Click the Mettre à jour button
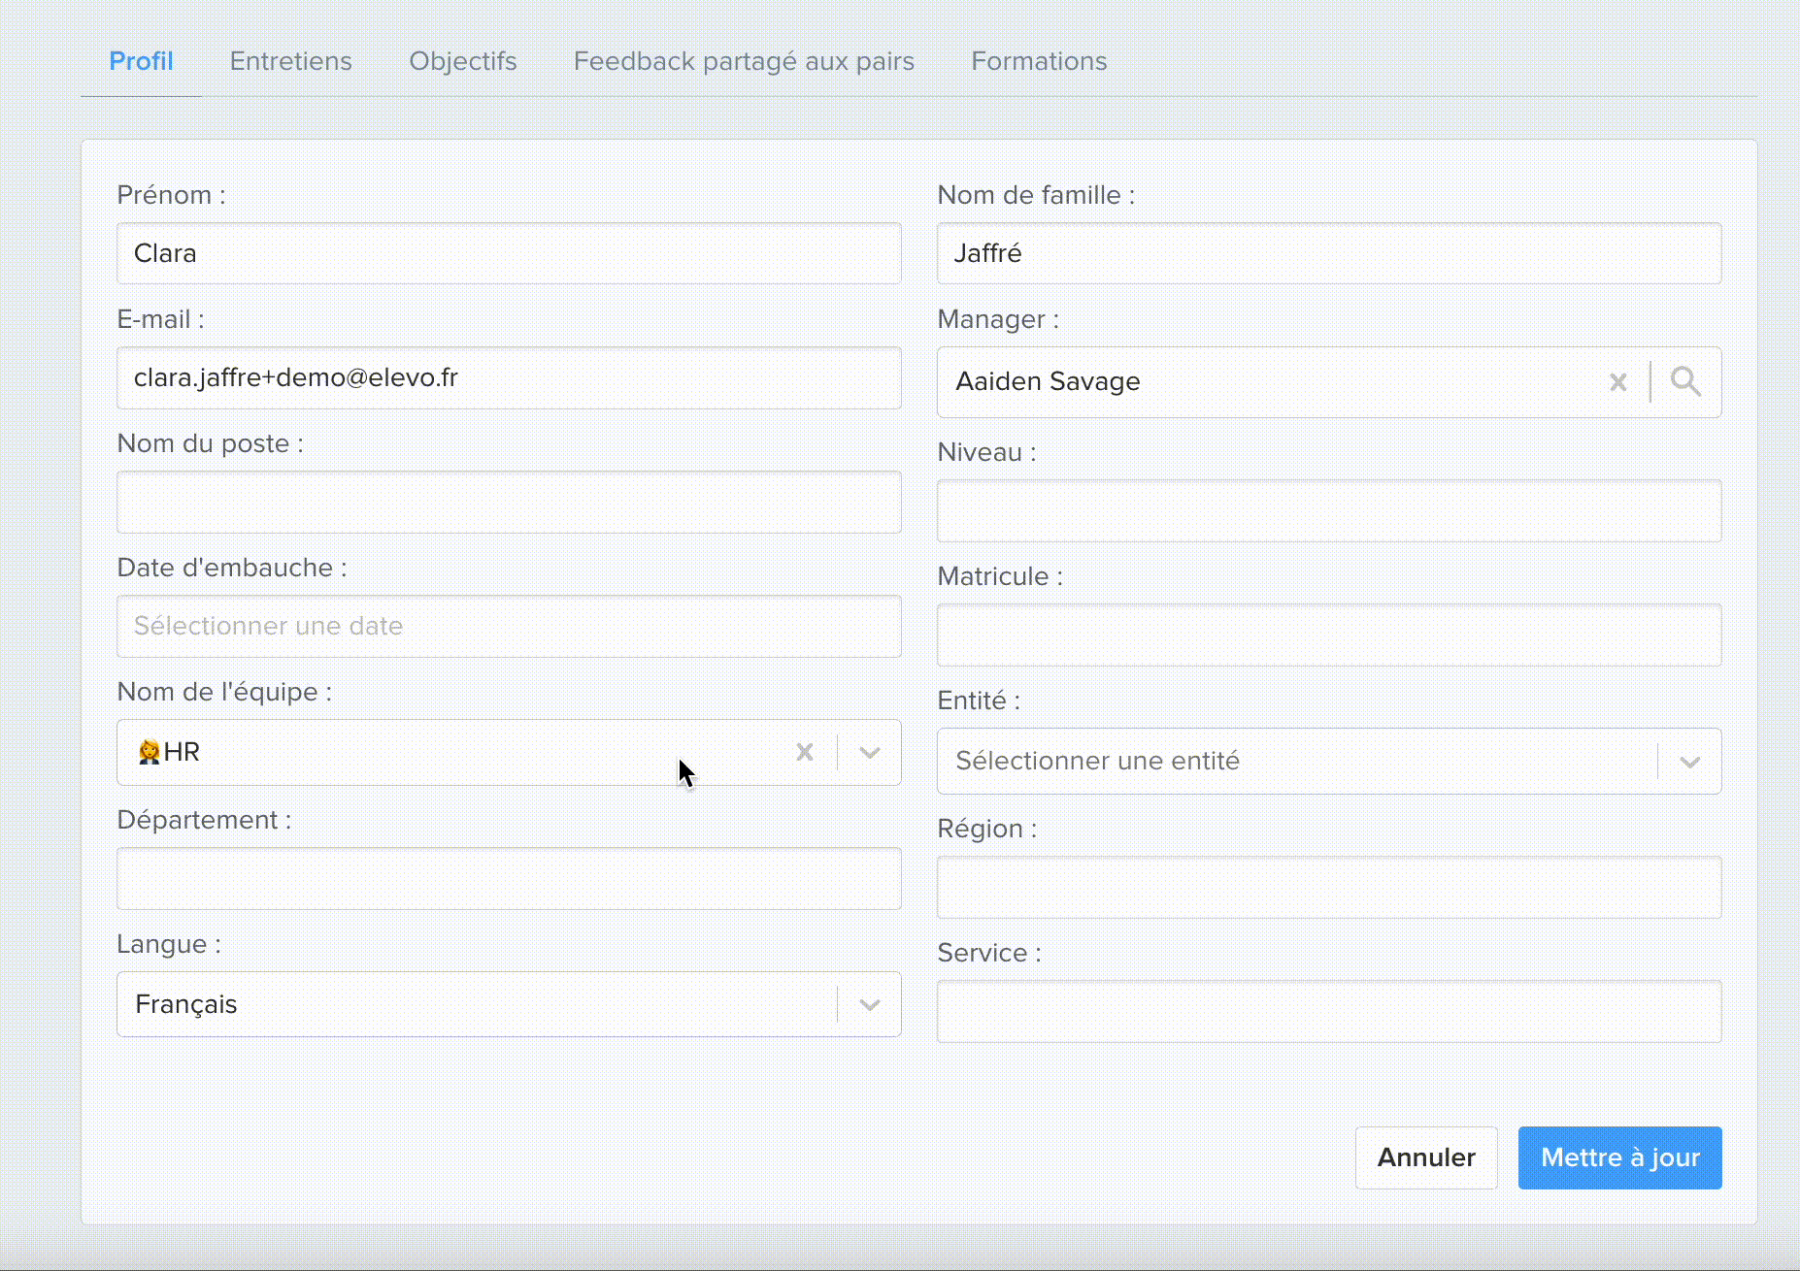This screenshot has width=1800, height=1271. click(x=1619, y=1157)
